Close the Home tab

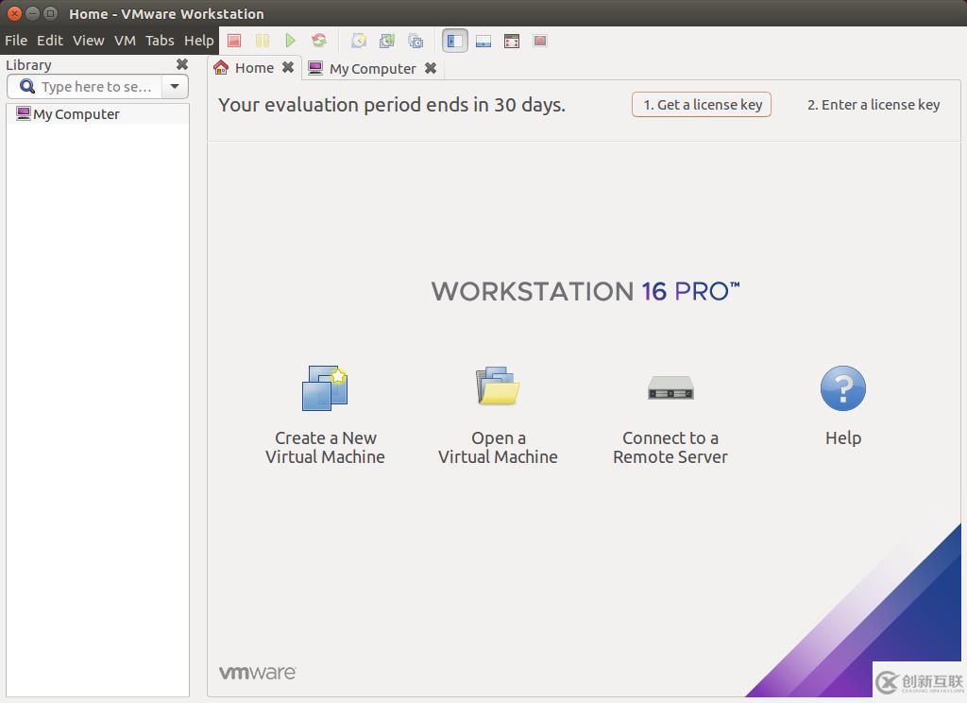[288, 67]
